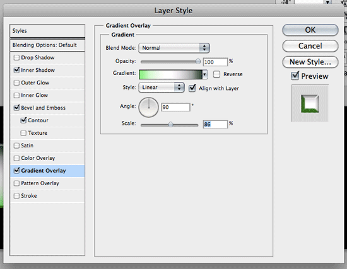Enable the Texture checkbox
Screen dimensions: 347x269
coord(23,133)
